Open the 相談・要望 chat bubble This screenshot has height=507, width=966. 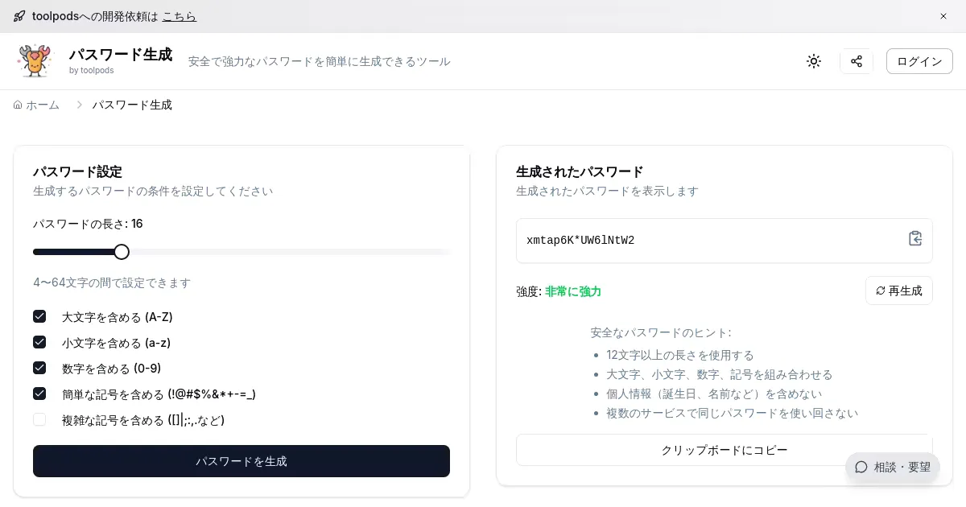tap(892, 467)
